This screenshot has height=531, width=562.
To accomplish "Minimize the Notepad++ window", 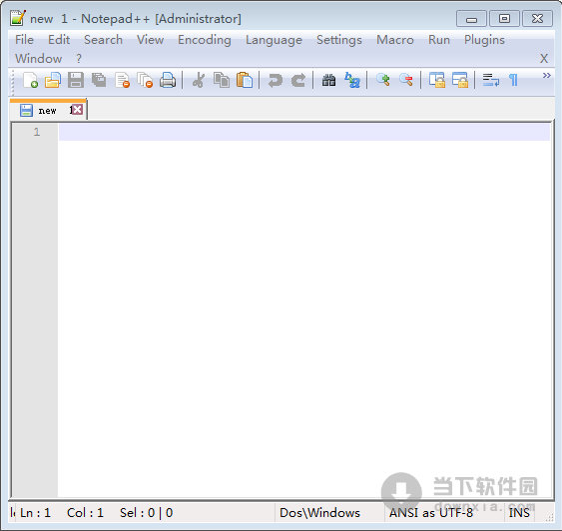I will click(471, 19).
